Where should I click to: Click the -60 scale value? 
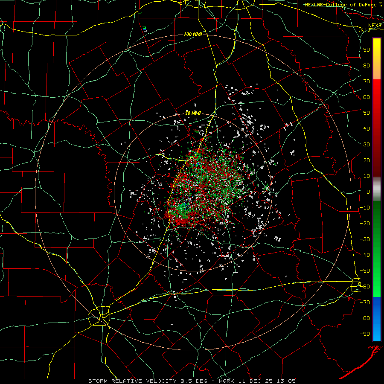(x=365, y=287)
